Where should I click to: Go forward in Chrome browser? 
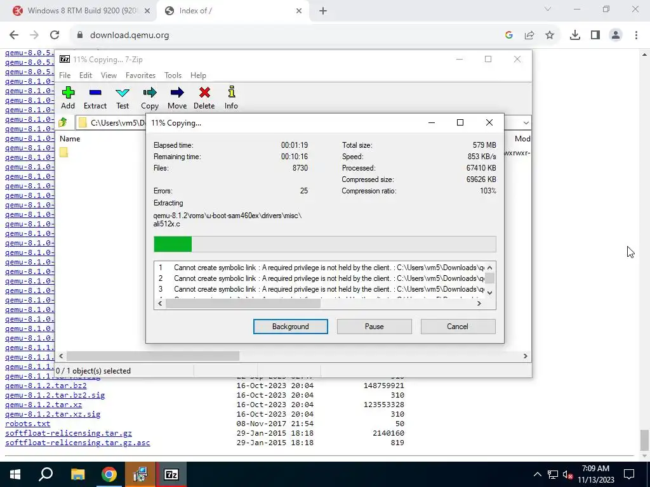[x=34, y=36]
